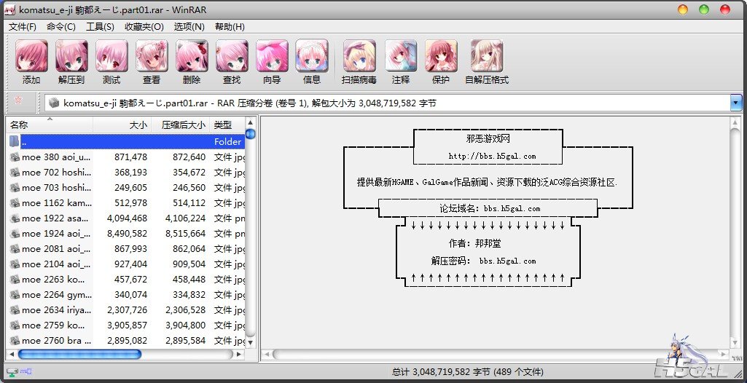Click the size value 8,490,582

coord(128,234)
